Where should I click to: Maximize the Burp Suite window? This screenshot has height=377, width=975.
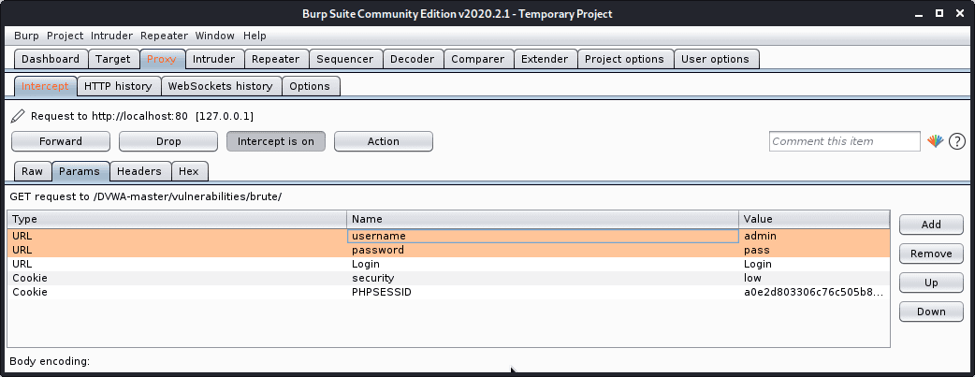click(x=939, y=13)
